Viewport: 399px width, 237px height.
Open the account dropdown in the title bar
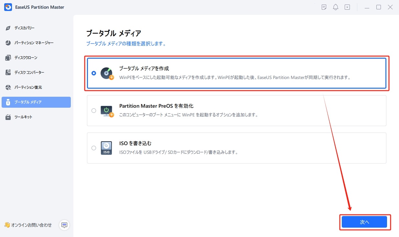(347, 7)
